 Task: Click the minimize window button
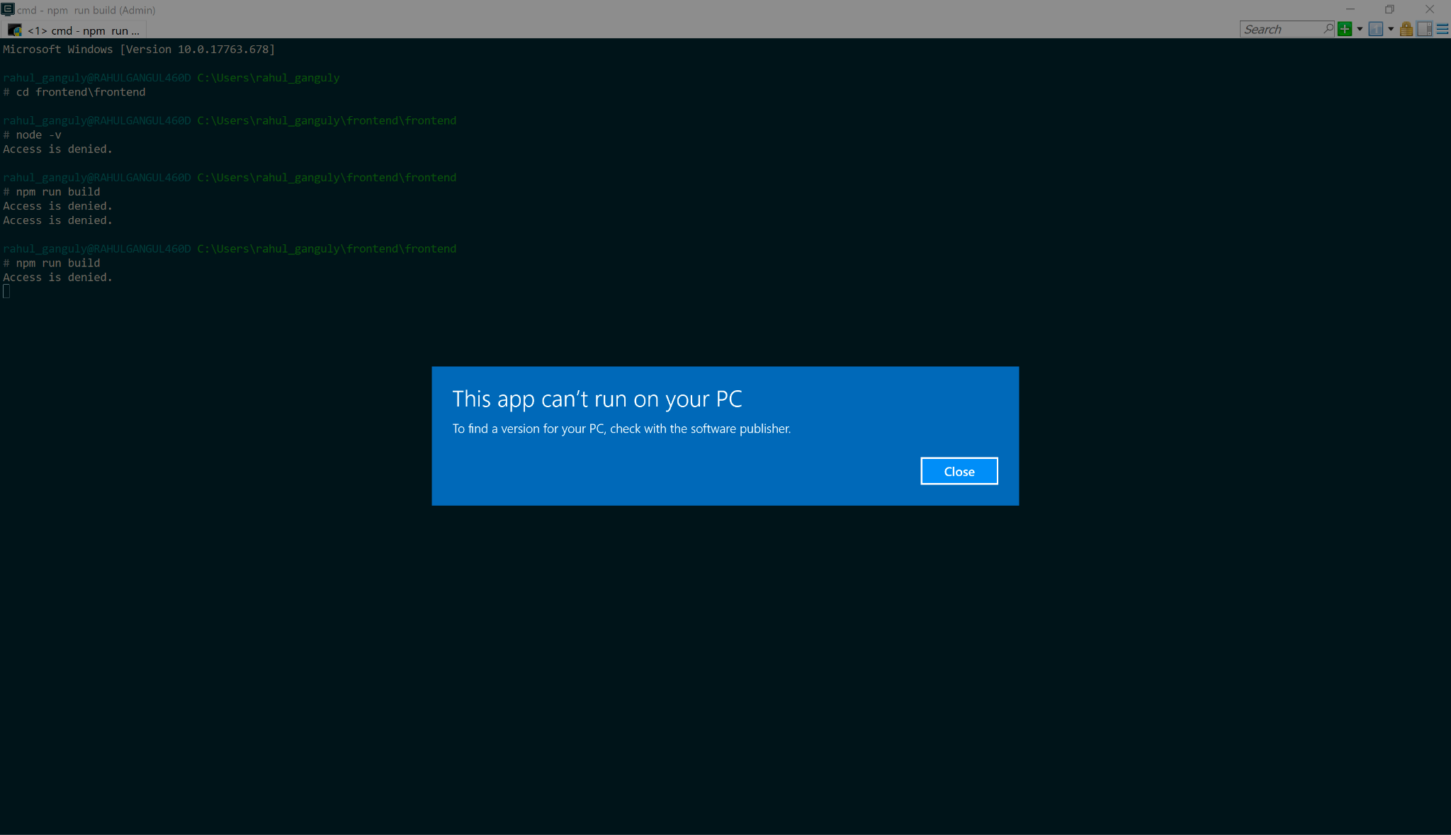pos(1350,10)
